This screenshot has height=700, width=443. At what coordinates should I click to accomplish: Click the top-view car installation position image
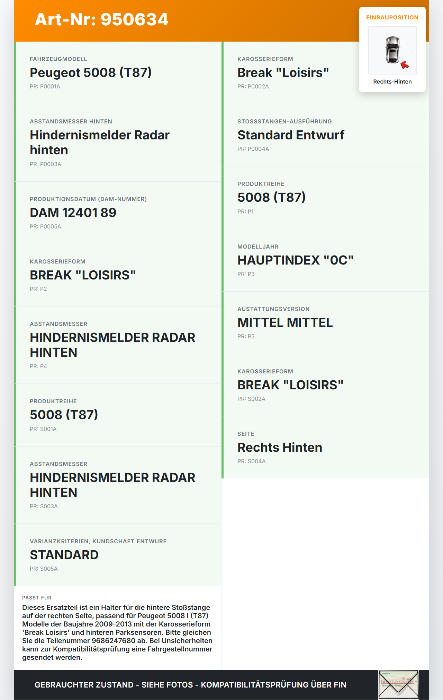[392, 50]
